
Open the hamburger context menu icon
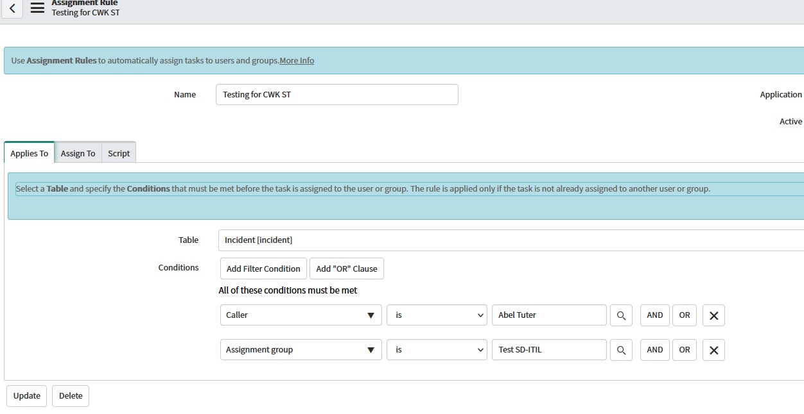[38, 8]
